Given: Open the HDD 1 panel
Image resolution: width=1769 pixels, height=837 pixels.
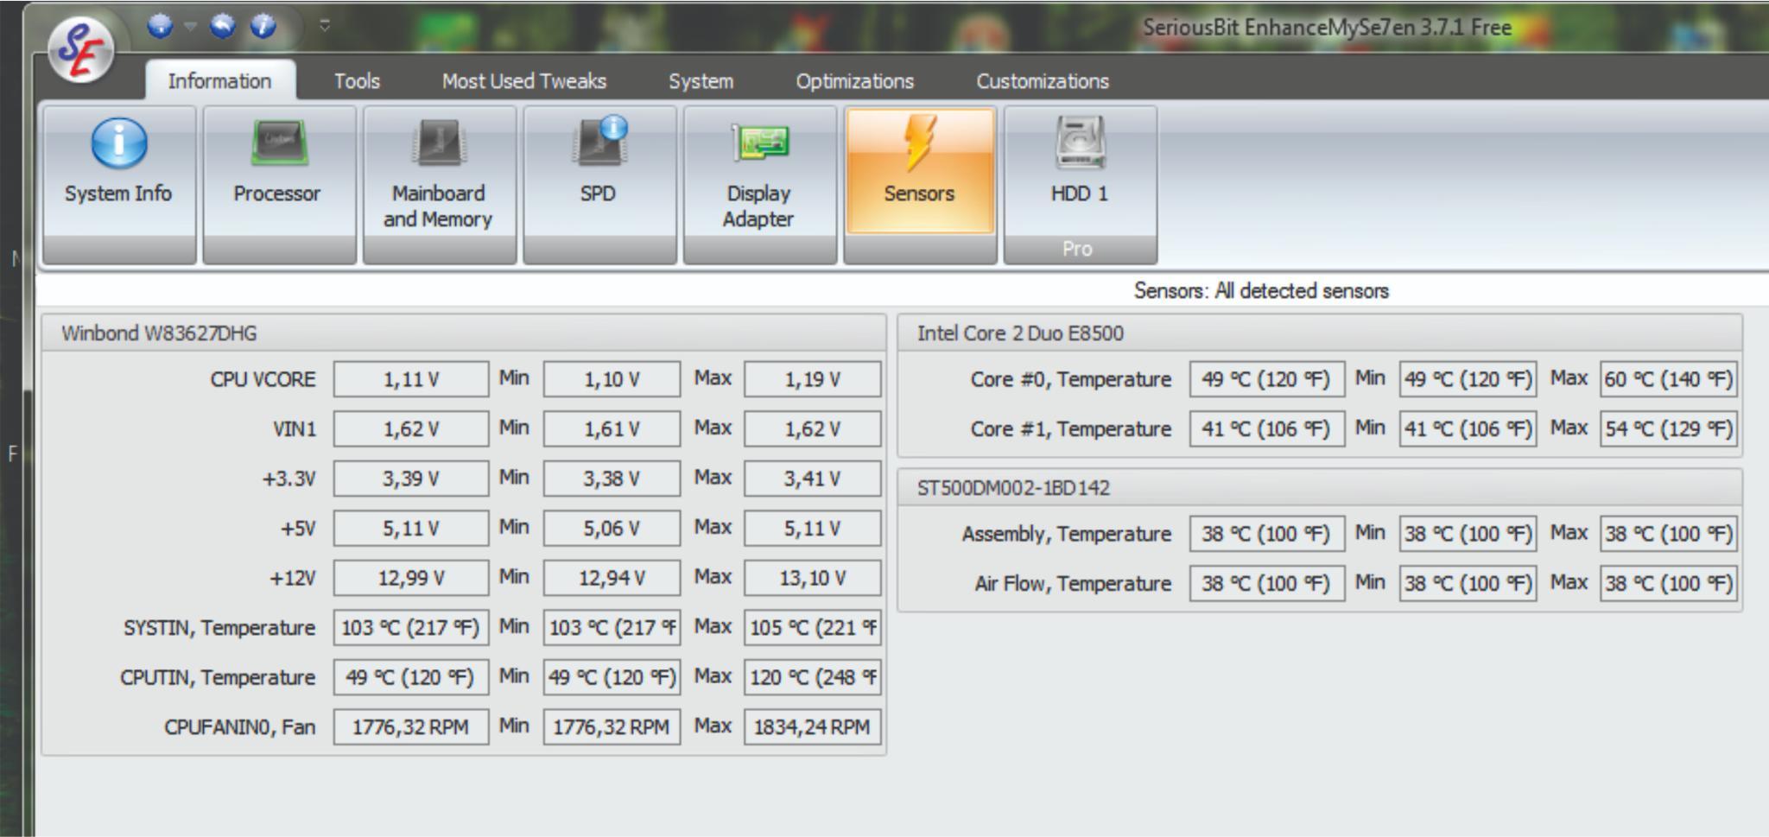Looking at the screenshot, I should point(1080,184).
